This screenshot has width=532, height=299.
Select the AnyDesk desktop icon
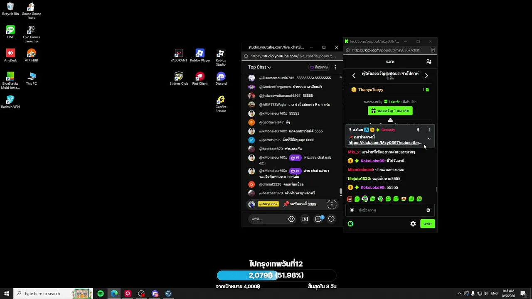[x=10, y=56]
